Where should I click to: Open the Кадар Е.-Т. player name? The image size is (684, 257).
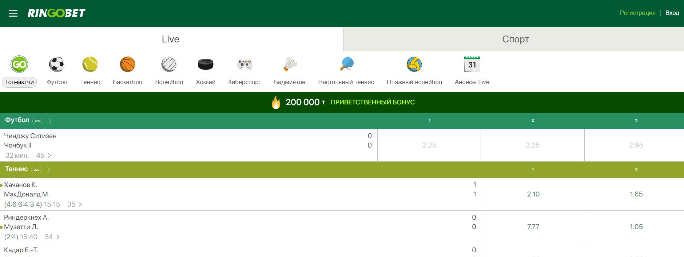pos(21,250)
